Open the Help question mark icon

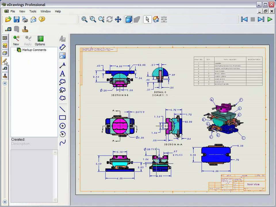(x=42, y=19)
